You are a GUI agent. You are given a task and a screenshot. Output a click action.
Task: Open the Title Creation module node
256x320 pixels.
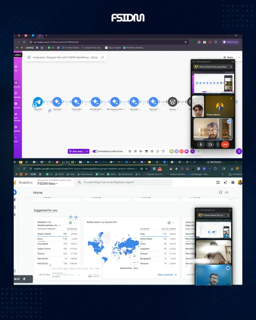click(57, 102)
